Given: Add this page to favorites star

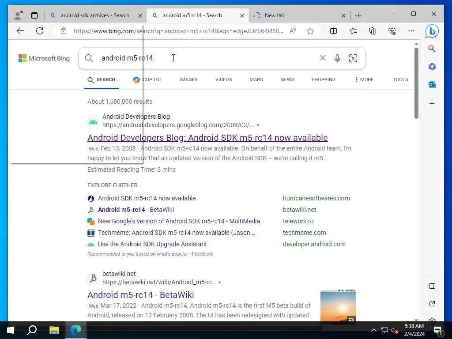Looking at the screenshot, I should pyautogui.click(x=310, y=31).
